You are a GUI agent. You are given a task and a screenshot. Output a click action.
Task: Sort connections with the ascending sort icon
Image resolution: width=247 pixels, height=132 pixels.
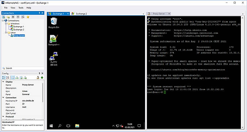pyautogui.click(x=23, y=17)
